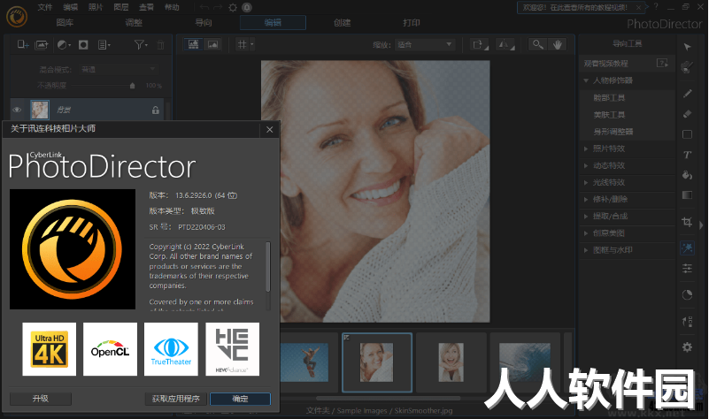The width and height of the screenshot is (709, 419).
Task: Redo the action arrow
Action: click(x=218, y=7)
